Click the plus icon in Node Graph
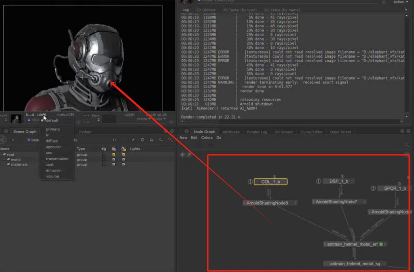The width and height of the screenshot is (414, 272). click(182, 155)
